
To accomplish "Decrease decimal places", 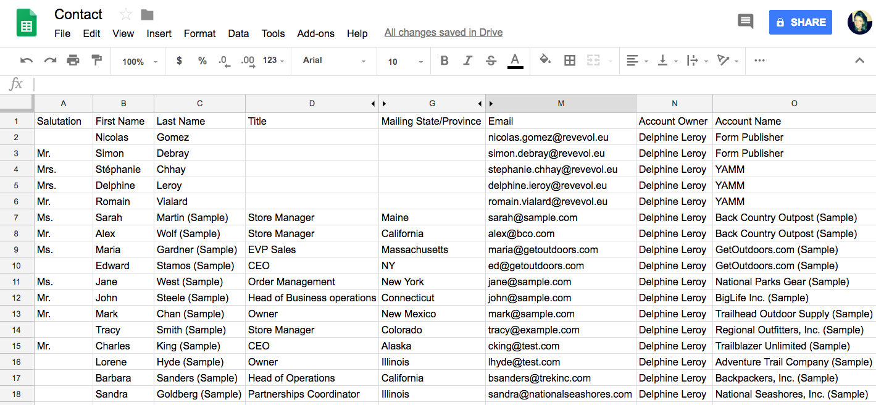I will tap(224, 61).
